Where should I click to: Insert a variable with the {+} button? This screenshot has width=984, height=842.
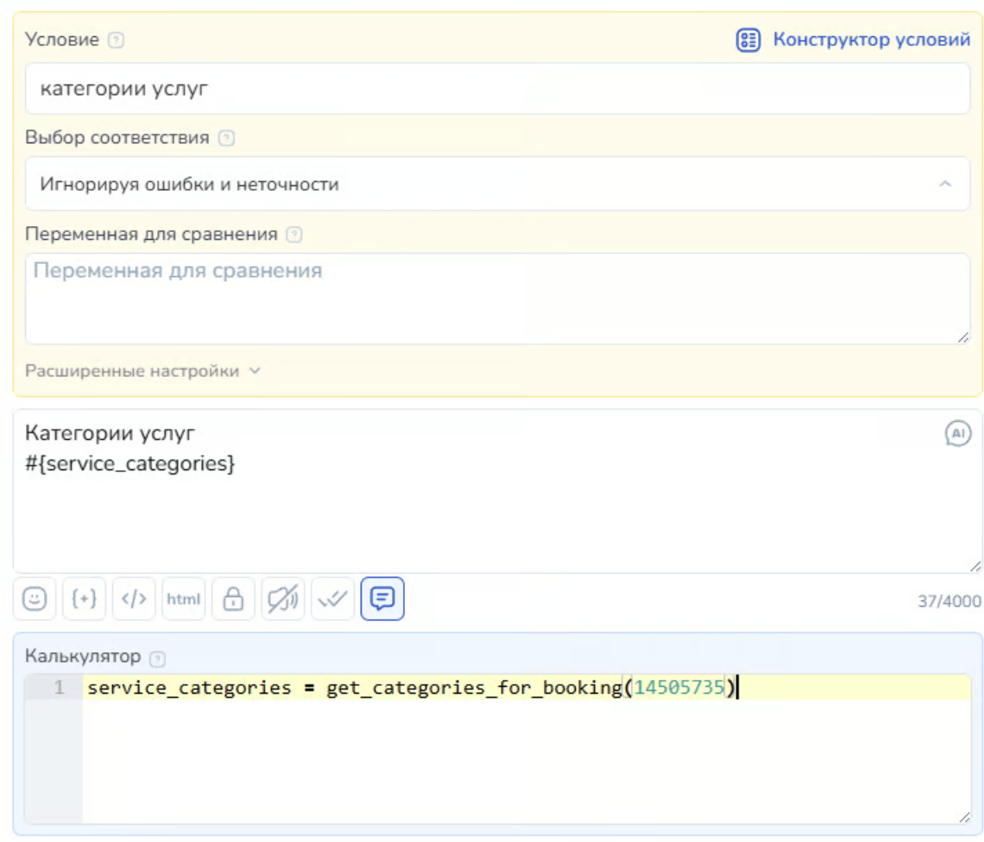coord(84,600)
